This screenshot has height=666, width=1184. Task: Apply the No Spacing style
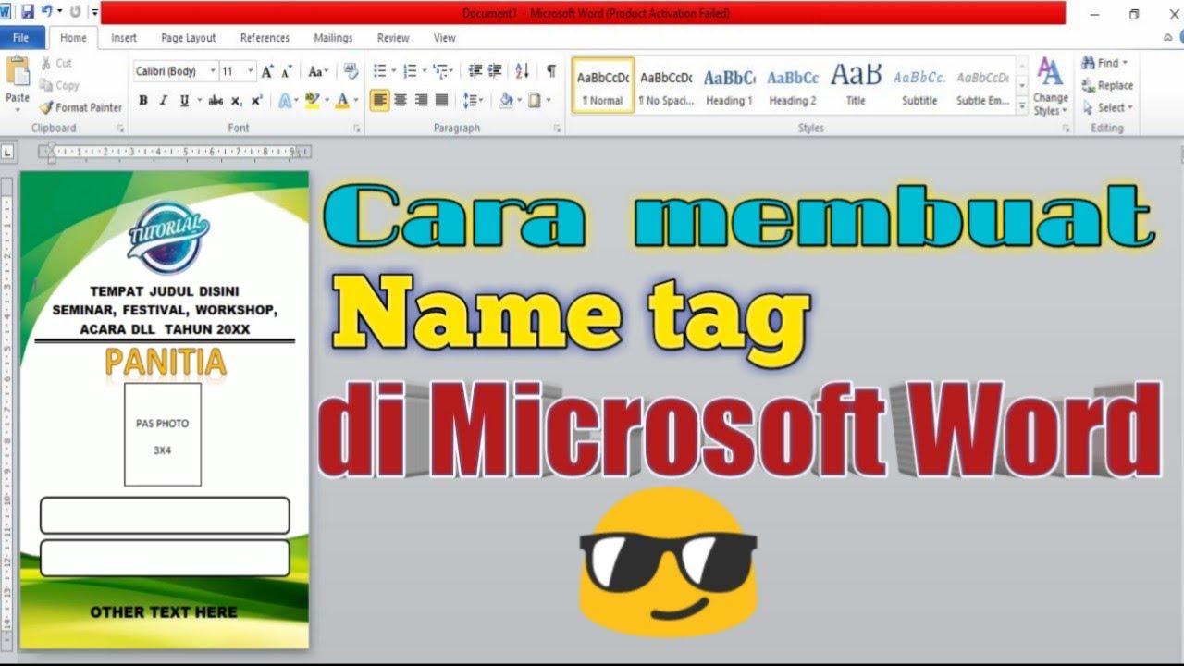[666, 85]
